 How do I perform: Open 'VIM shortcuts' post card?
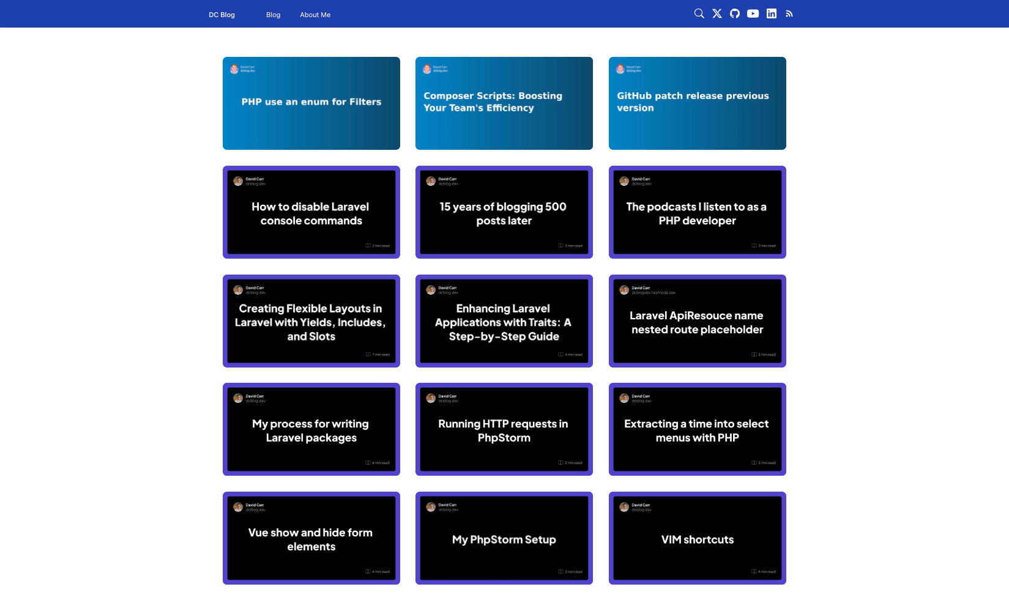(x=697, y=538)
